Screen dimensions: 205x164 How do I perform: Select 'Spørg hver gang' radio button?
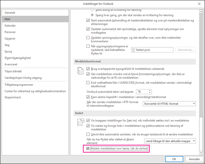pos(92,15)
